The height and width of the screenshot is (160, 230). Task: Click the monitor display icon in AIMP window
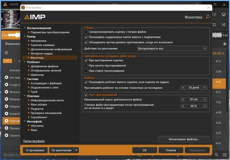[224, 14]
